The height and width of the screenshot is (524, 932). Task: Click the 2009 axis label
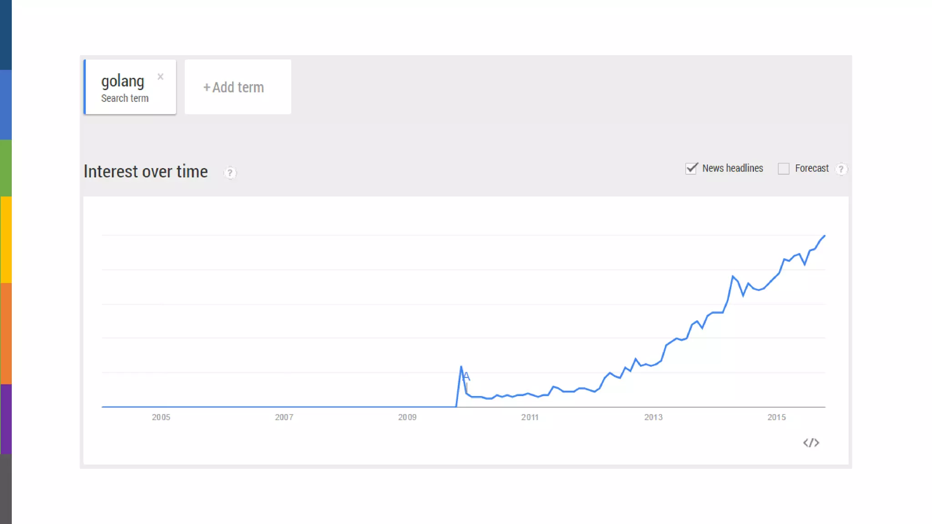407,417
